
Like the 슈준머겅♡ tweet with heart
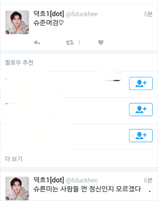pos(101,42)
